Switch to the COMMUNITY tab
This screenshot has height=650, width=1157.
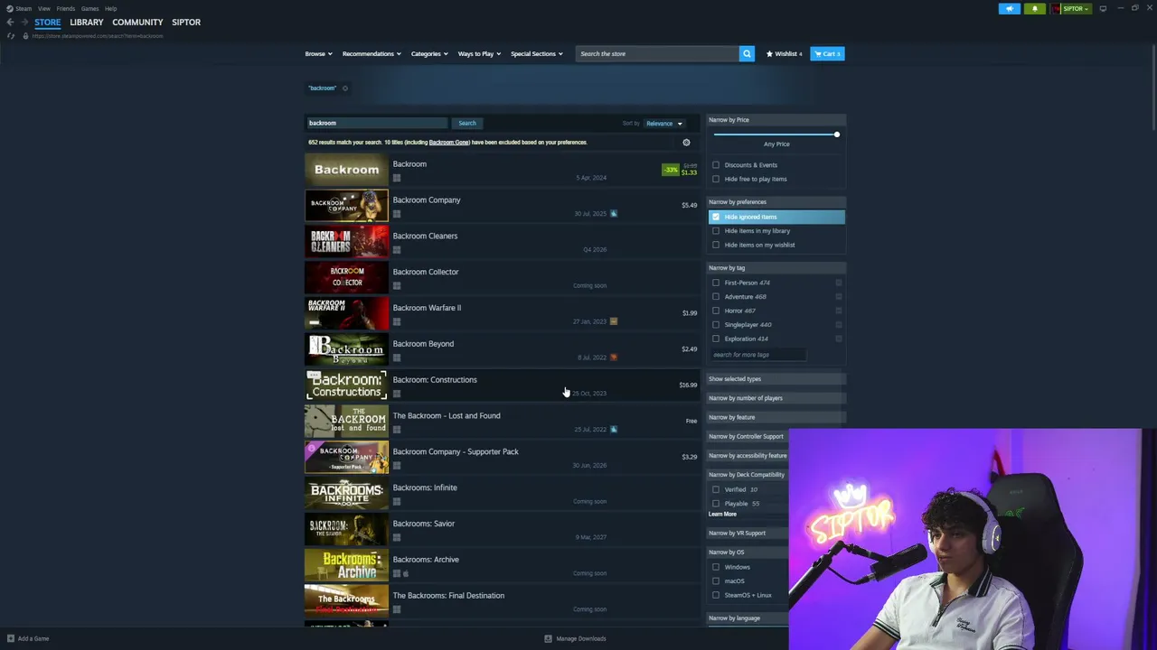(x=137, y=22)
